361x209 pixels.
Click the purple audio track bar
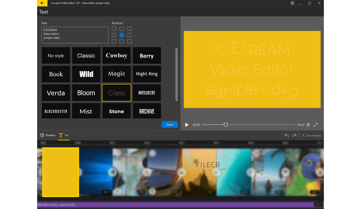[180, 205]
